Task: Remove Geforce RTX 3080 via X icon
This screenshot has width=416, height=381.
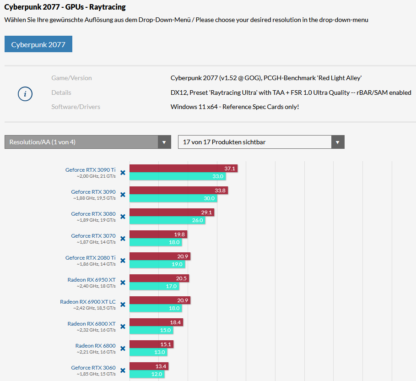Action: pyautogui.click(x=123, y=217)
